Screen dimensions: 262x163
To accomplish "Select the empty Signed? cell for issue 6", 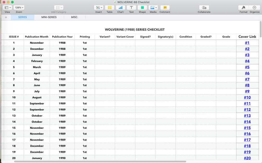I will [145, 73].
